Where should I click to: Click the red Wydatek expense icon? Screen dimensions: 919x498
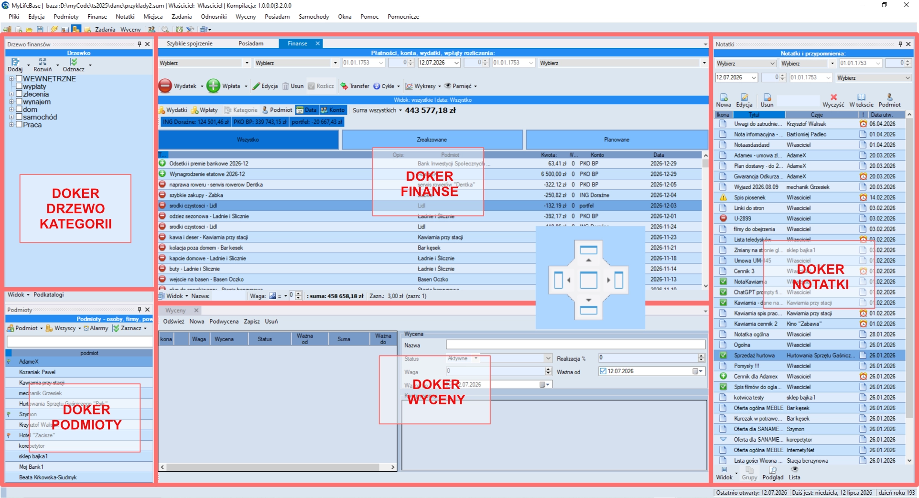coord(165,86)
